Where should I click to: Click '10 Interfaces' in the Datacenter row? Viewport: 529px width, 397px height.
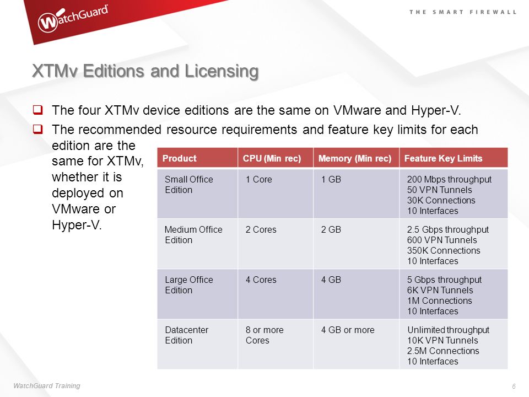(433, 361)
